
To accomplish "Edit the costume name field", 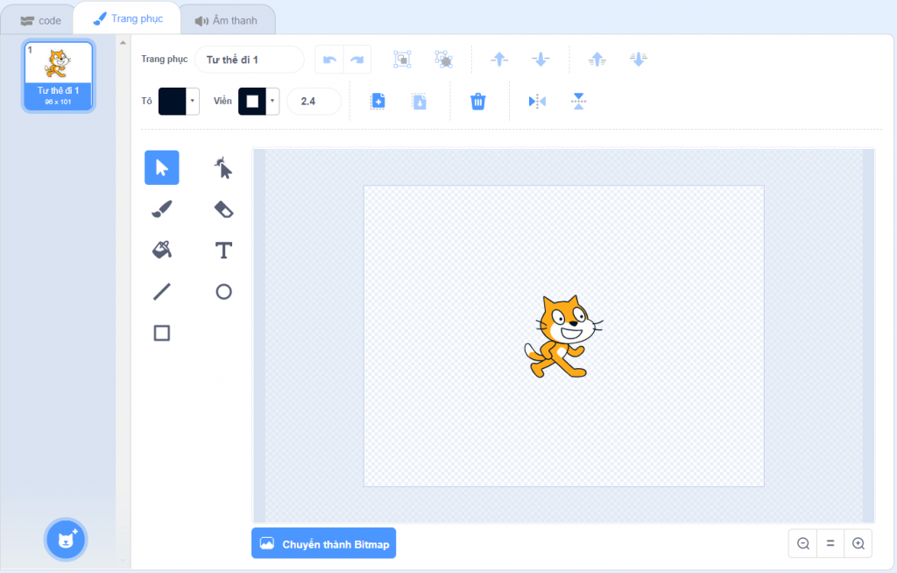I will click(250, 60).
